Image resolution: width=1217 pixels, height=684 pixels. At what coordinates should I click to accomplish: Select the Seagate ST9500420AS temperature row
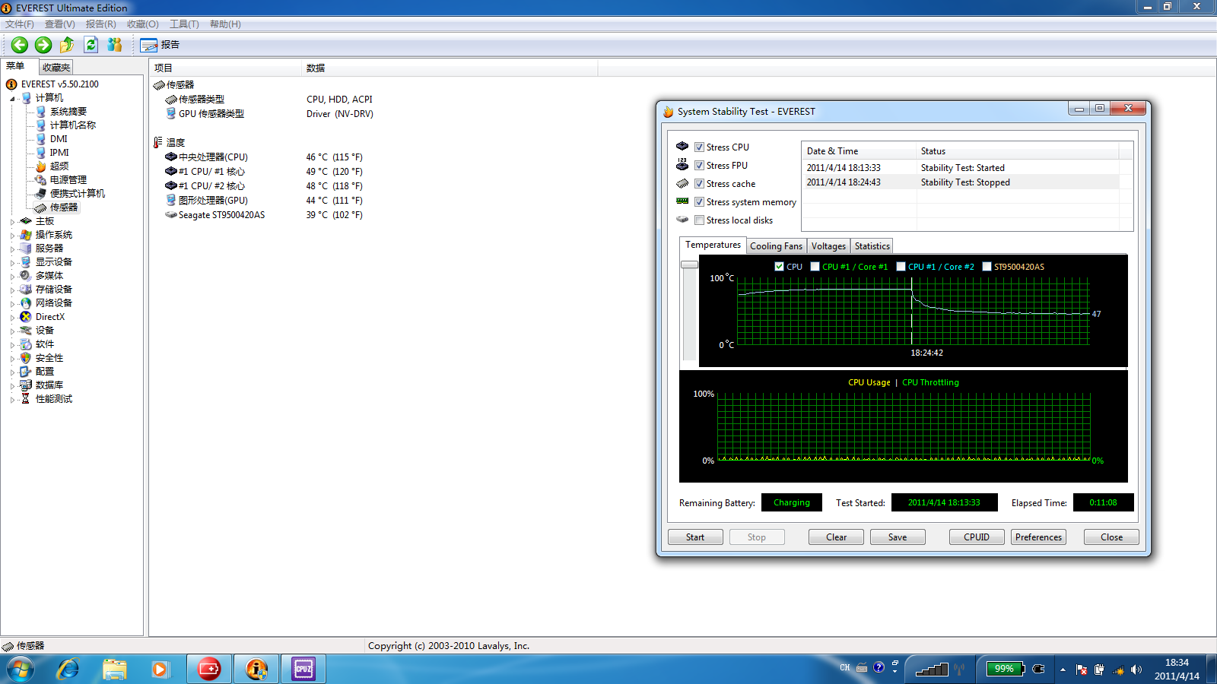click(x=263, y=215)
